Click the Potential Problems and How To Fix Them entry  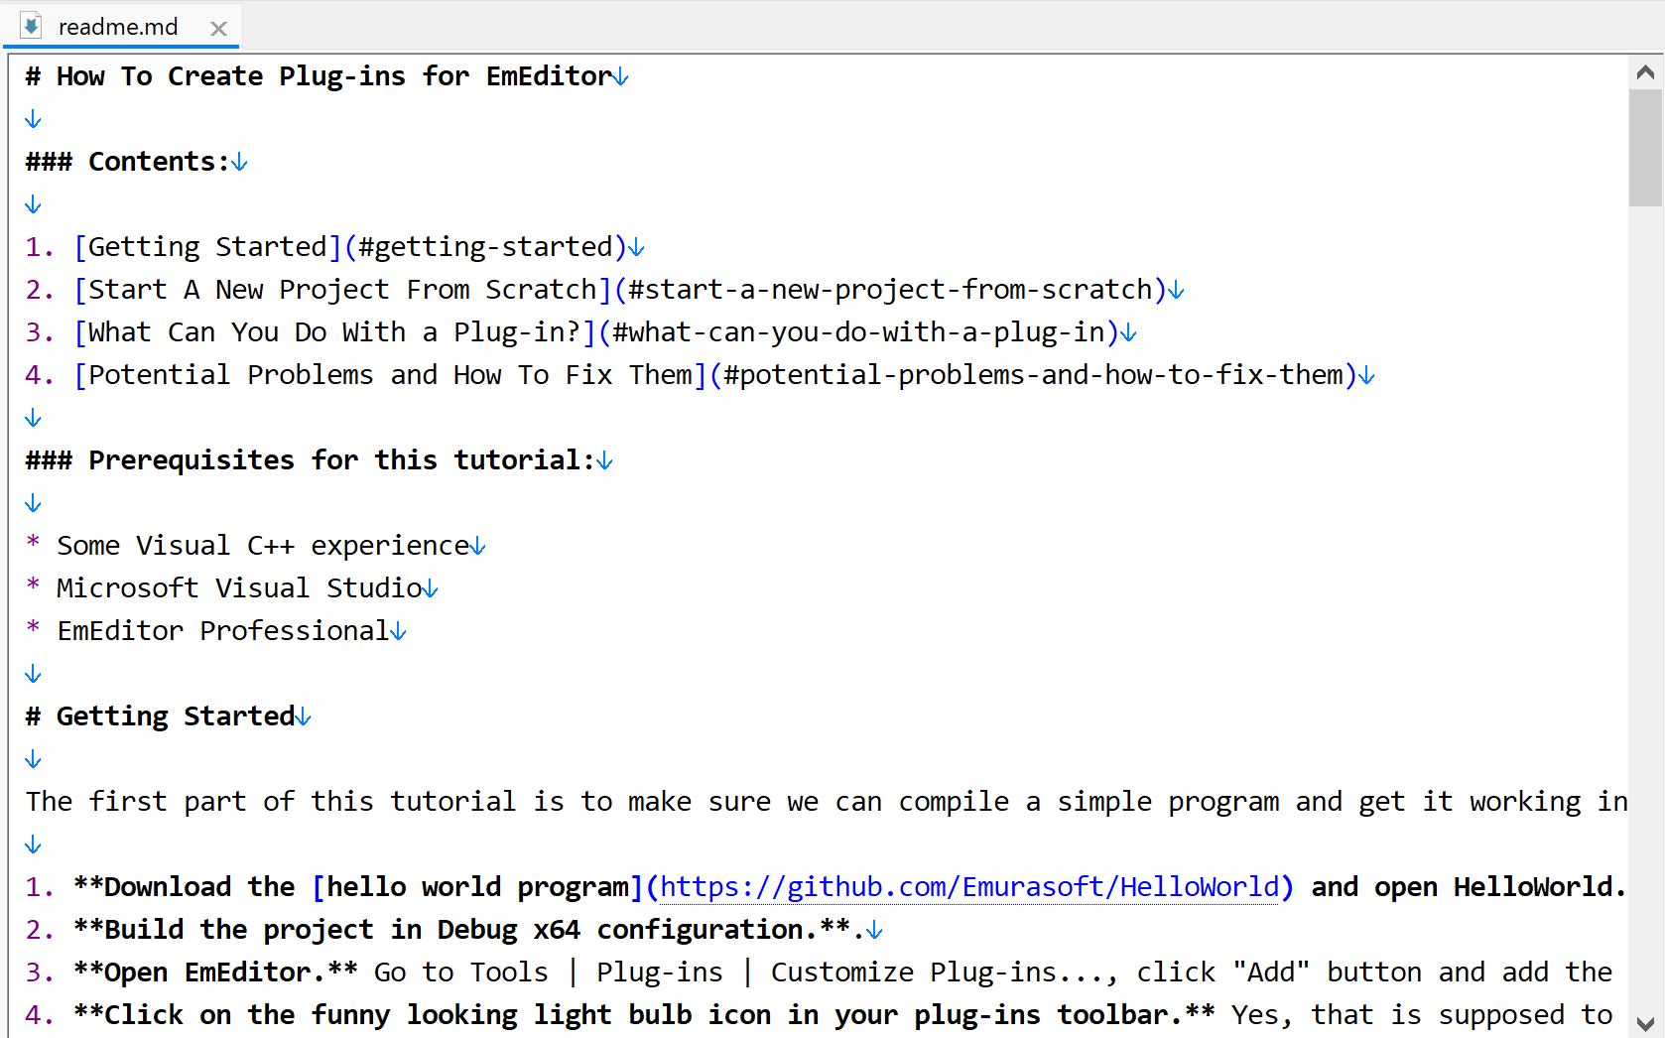[390, 375]
